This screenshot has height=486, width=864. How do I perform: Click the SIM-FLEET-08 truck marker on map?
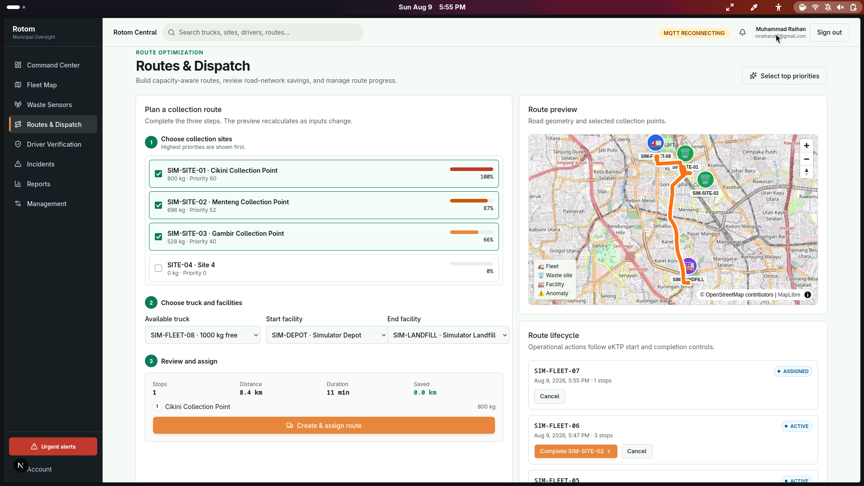tap(656, 143)
